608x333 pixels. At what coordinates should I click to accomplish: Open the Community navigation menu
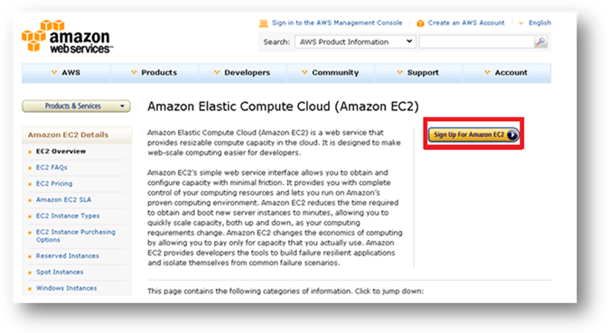331,73
